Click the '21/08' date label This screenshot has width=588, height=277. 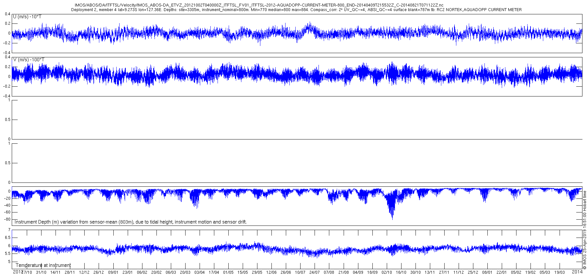tap(343, 272)
